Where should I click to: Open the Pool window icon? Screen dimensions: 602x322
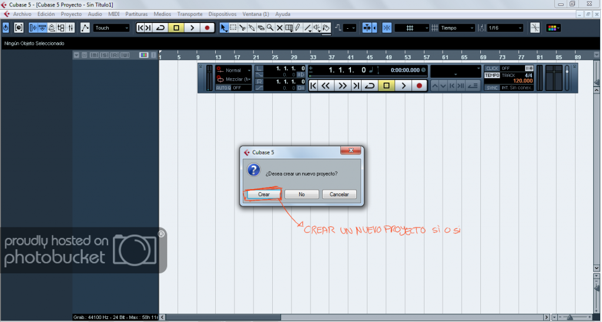click(61, 28)
